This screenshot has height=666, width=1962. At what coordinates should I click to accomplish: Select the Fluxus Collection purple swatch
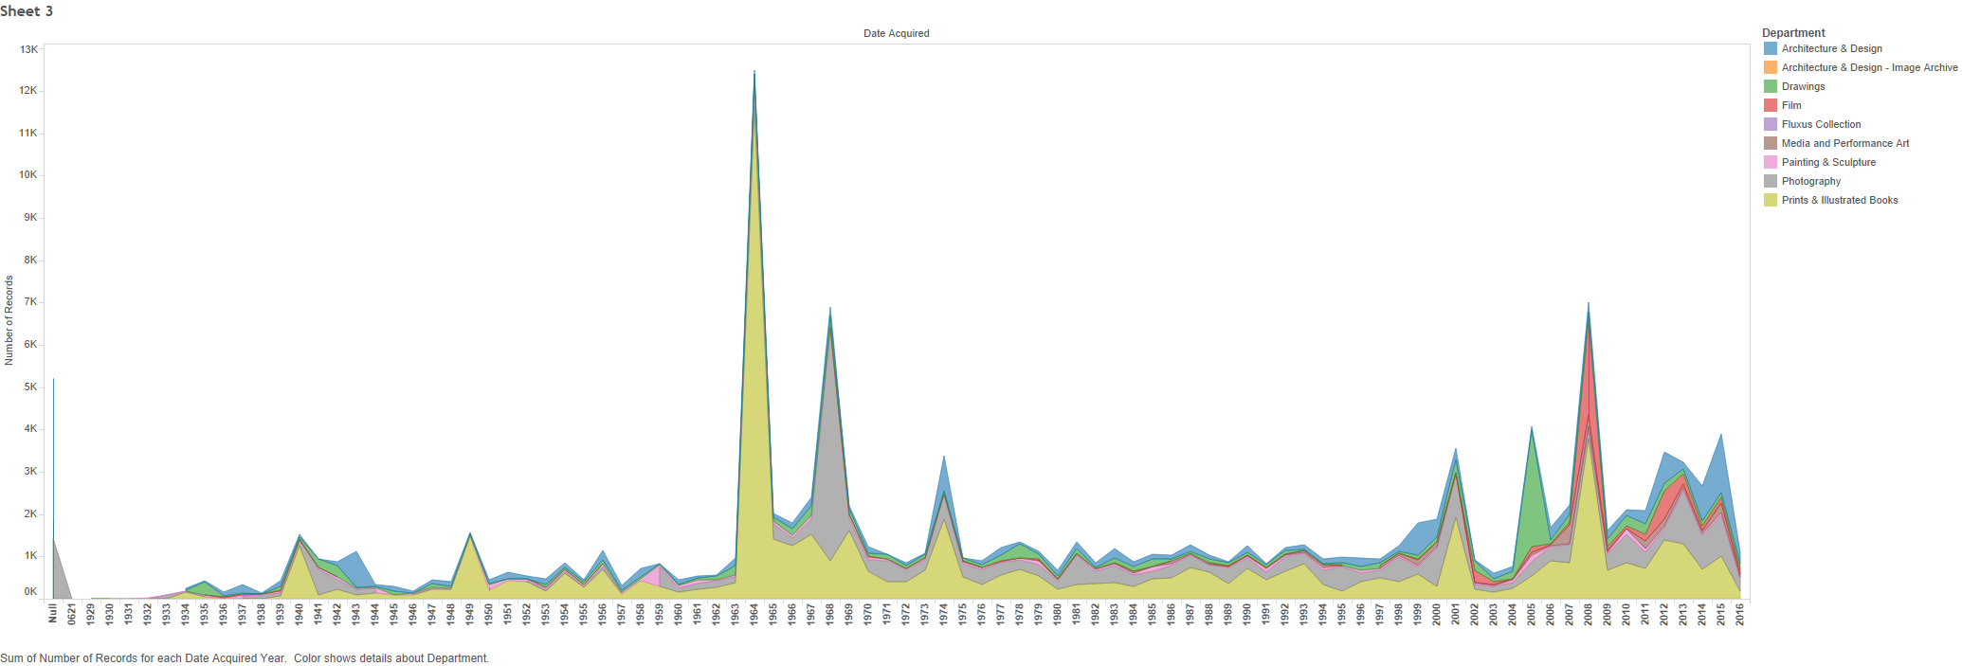click(x=1770, y=124)
